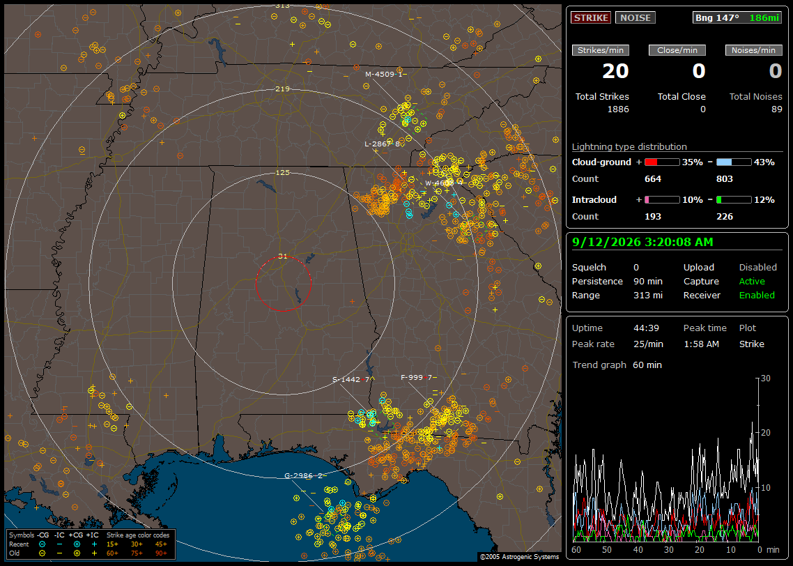
Task: Click the red positive Cloud-ground percentage bar
Action: (x=662, y=162)
